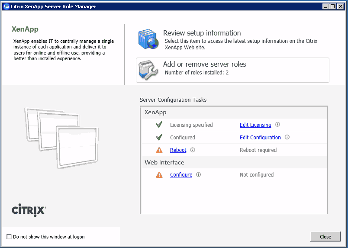Click the Web Interface Configure link
This screenshot has height=248, width=348.
coord(181,175)
